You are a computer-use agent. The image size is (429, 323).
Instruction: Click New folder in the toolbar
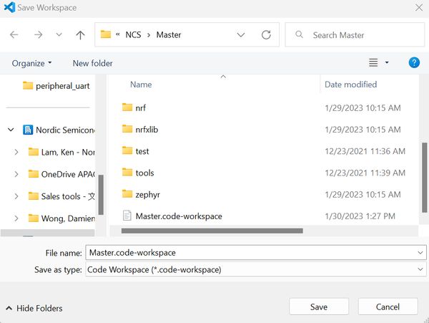pos(92,63)
